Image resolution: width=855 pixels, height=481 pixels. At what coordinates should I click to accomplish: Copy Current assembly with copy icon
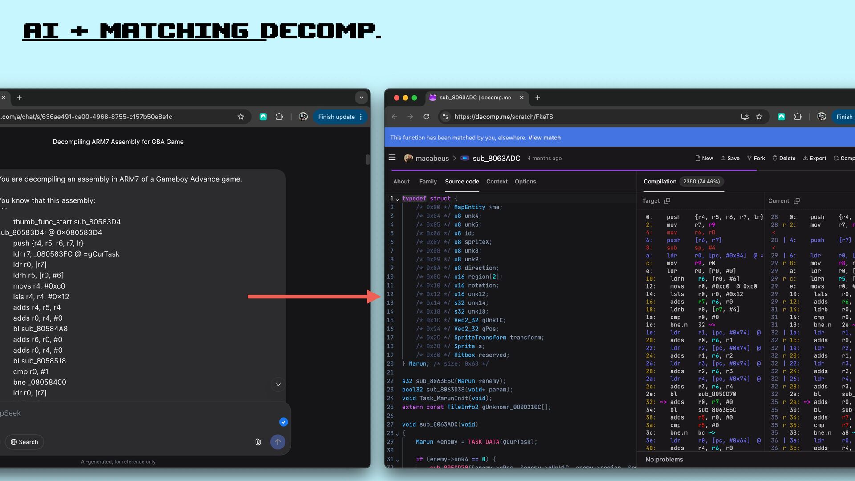(x=797, y=201)
